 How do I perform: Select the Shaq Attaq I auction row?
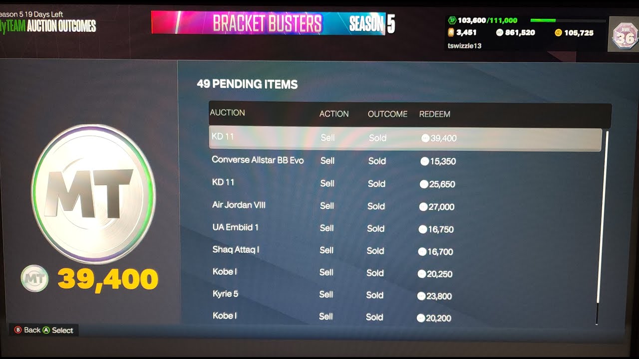[x=405, y=250]
